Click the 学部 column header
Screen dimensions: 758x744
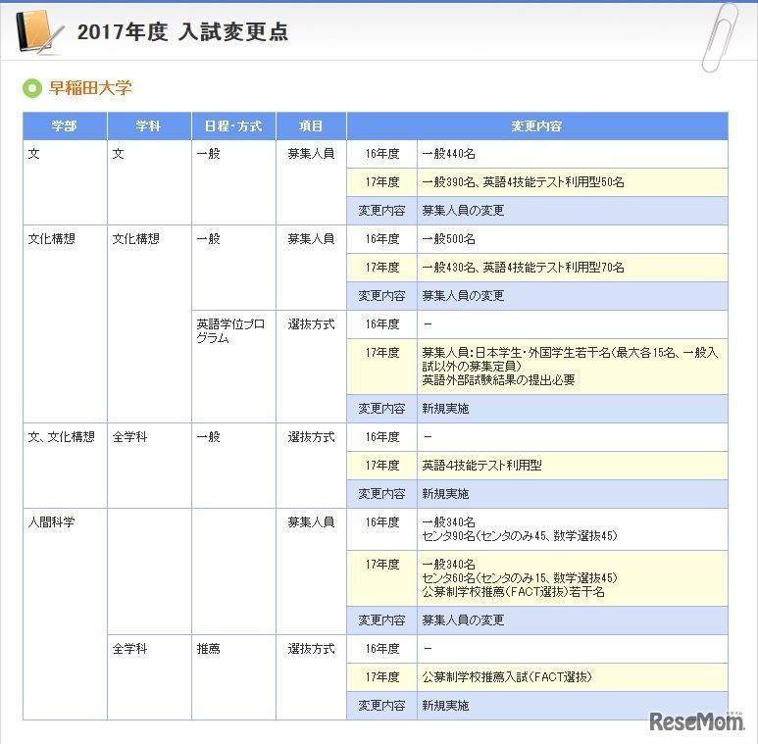coord(65,126)
